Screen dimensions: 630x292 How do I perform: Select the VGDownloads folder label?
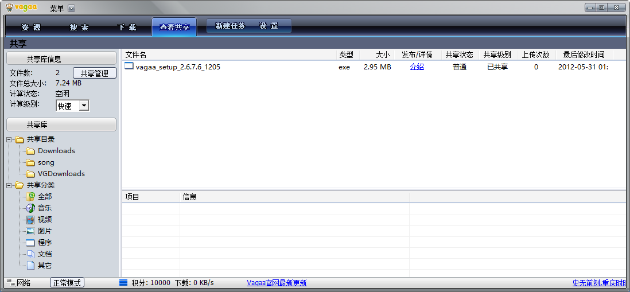click(x=61, y=173)
